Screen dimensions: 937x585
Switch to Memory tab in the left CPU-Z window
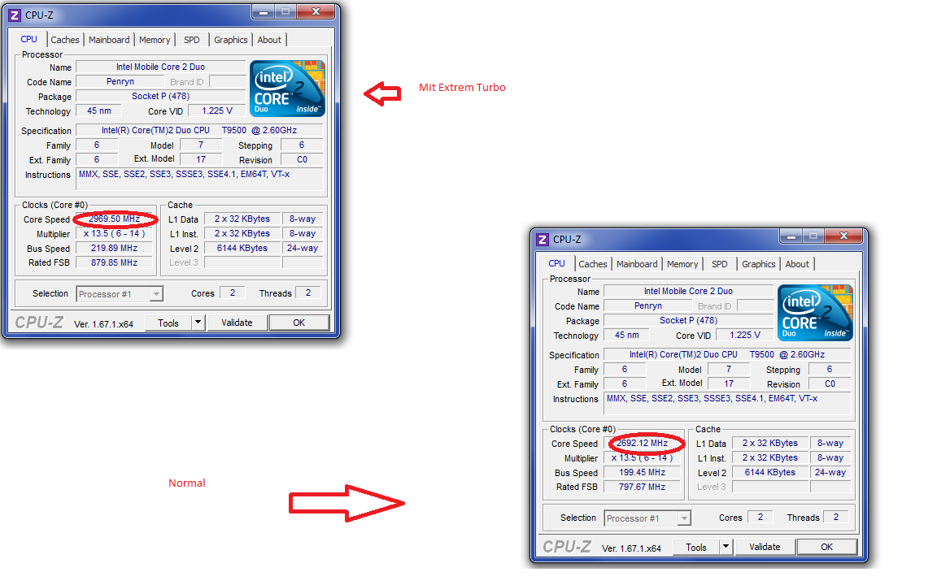click(155, 39)
